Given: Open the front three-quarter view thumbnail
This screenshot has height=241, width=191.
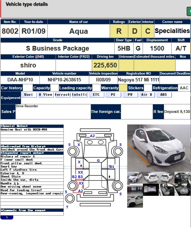Looking at the screenshot, I should coord(135,178).
